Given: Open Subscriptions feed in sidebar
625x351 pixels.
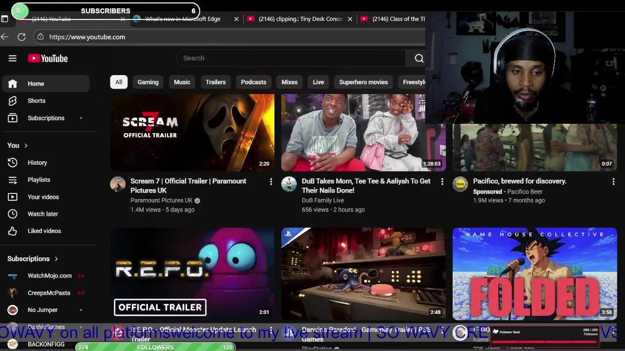Looking at the screenshot, I should coord(46,118).
